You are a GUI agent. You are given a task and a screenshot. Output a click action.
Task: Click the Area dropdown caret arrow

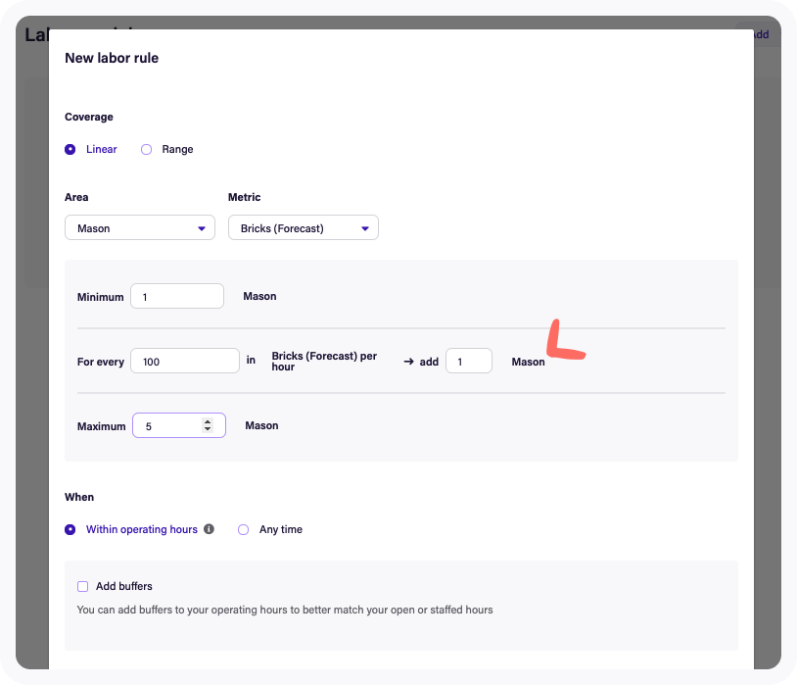(x=201, y=228)
